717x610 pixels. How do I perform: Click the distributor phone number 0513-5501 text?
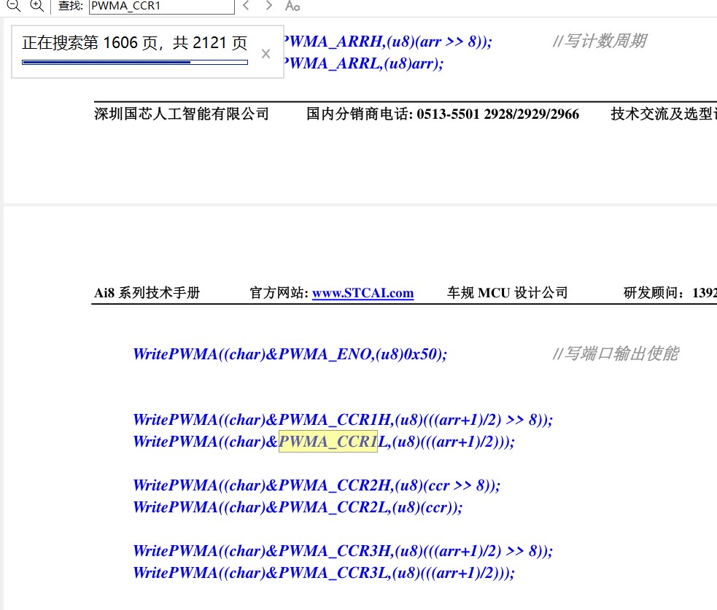498,114
